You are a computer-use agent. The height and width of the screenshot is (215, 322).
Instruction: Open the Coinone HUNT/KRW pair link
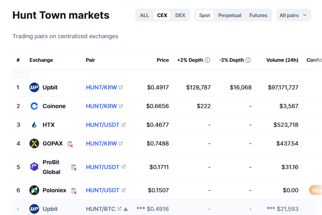pyautogui.click(x=102, y=106)
